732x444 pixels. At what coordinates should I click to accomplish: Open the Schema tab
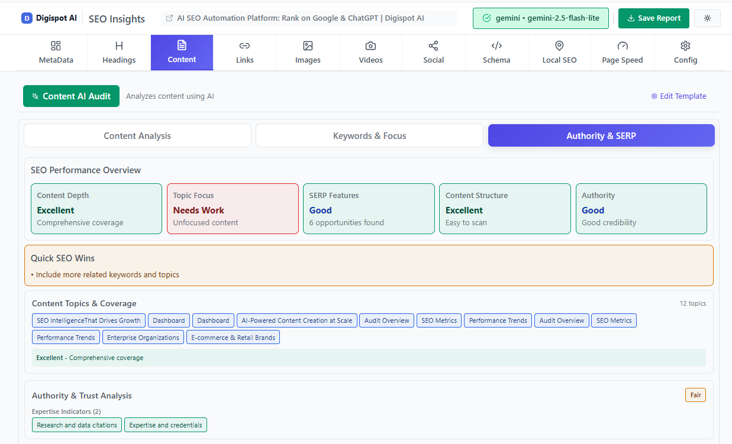(x=496, y=53)
